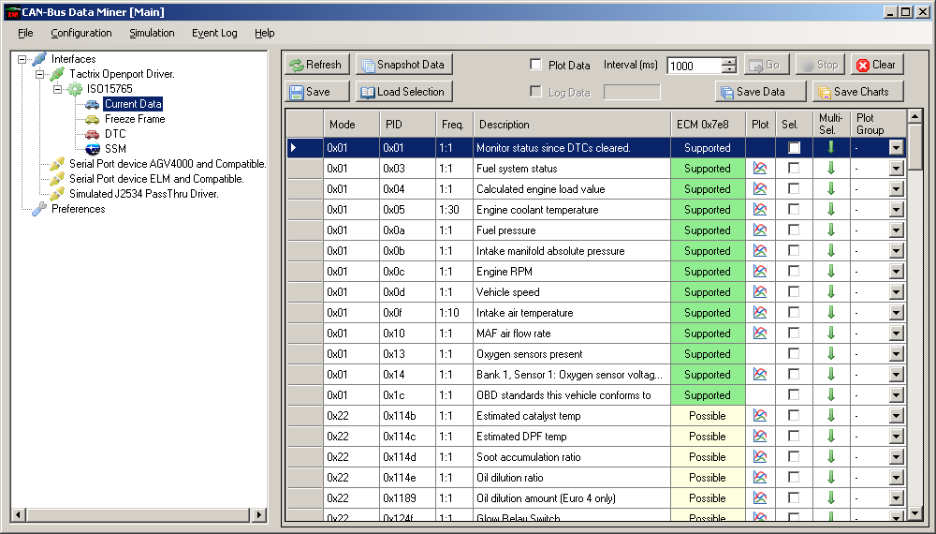Open the Plot Group dropdown for MAF air flow rate

(x=896, y=334)
